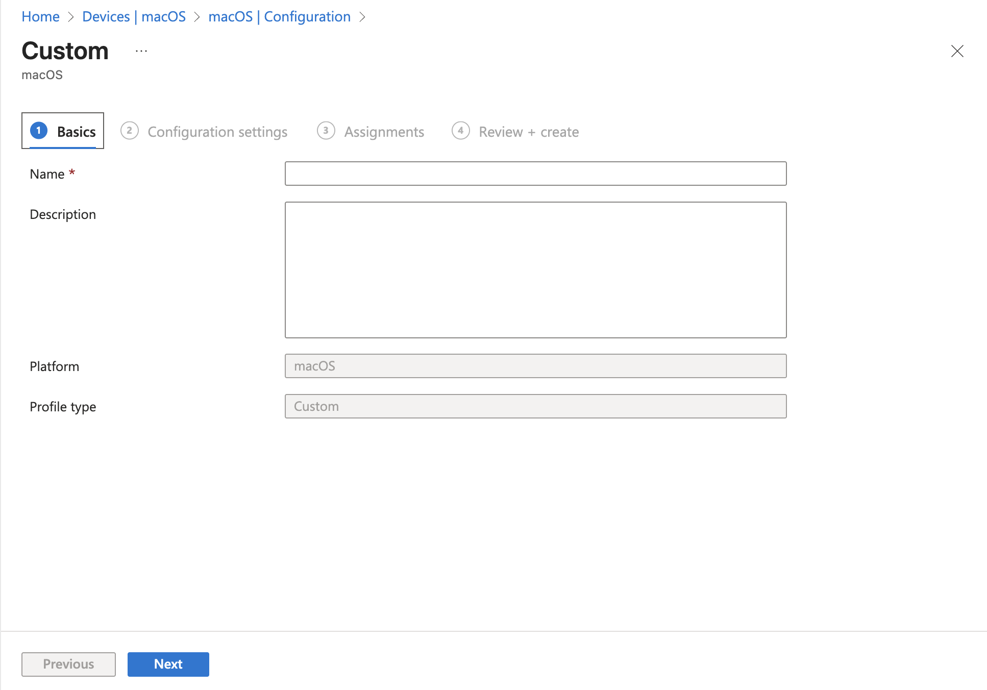Close the Custom profile pane
Screen dimensions: 987x690
[x=957, y=51]
